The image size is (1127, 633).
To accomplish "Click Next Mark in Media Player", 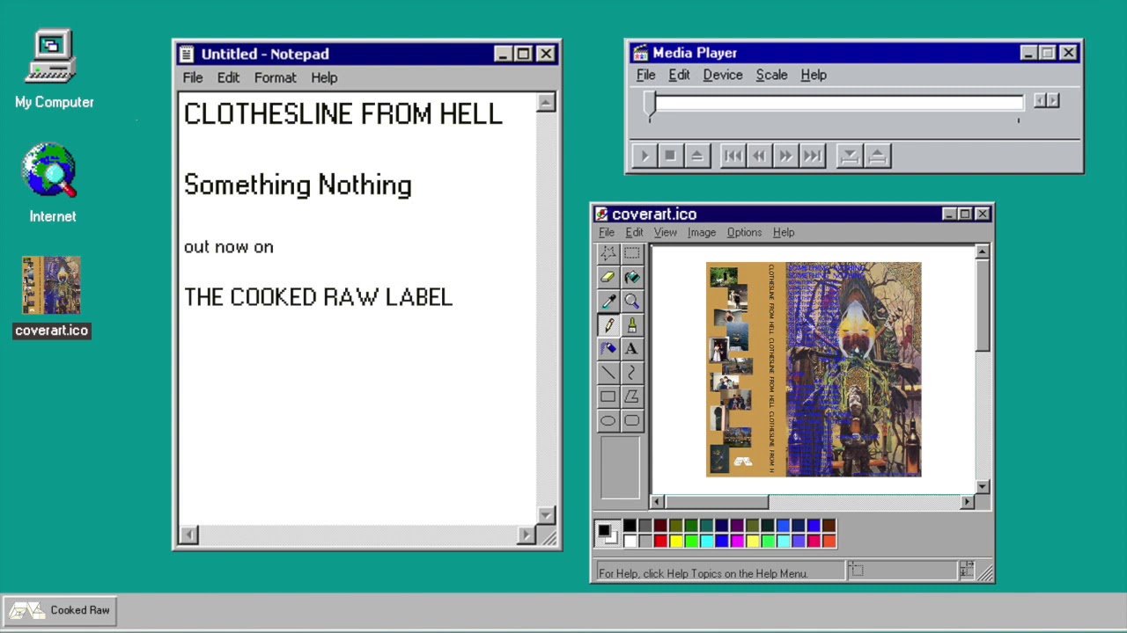I will point(812,156).
